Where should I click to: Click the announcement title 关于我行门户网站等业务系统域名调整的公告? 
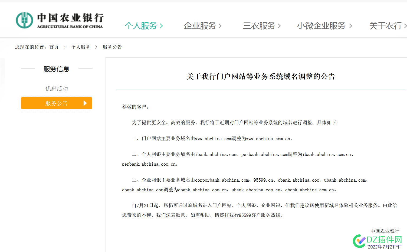(x=261, y=77)
